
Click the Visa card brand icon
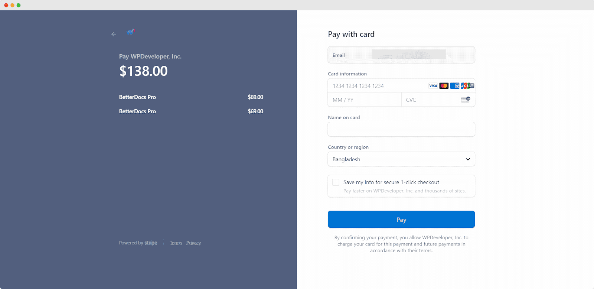pyautogui.click(x=433, y=85)
